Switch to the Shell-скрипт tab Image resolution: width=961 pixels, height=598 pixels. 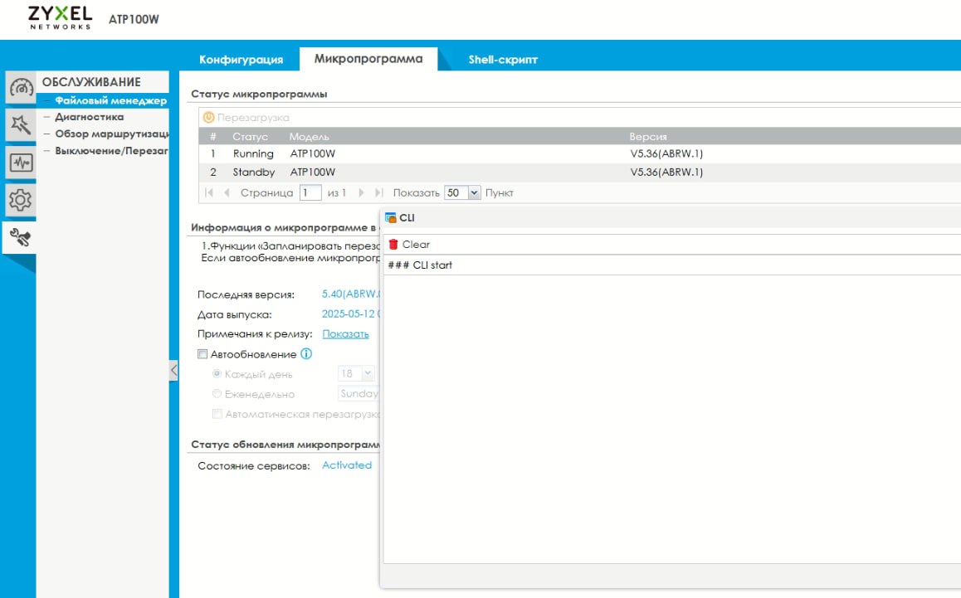coord(503,60)
